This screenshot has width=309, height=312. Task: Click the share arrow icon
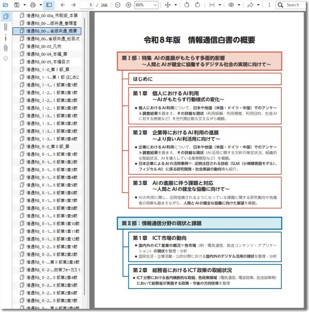[250, 5]
